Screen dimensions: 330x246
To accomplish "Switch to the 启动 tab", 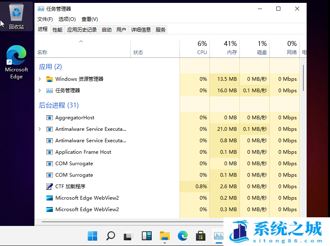I will click(107, 30).
